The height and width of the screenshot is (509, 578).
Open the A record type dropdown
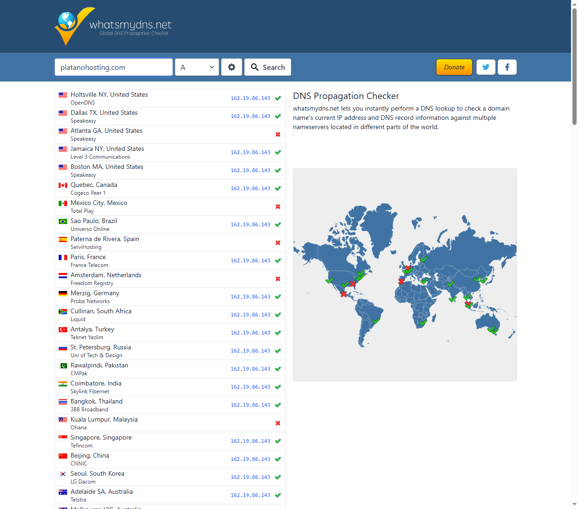click(x=197, y=67)
